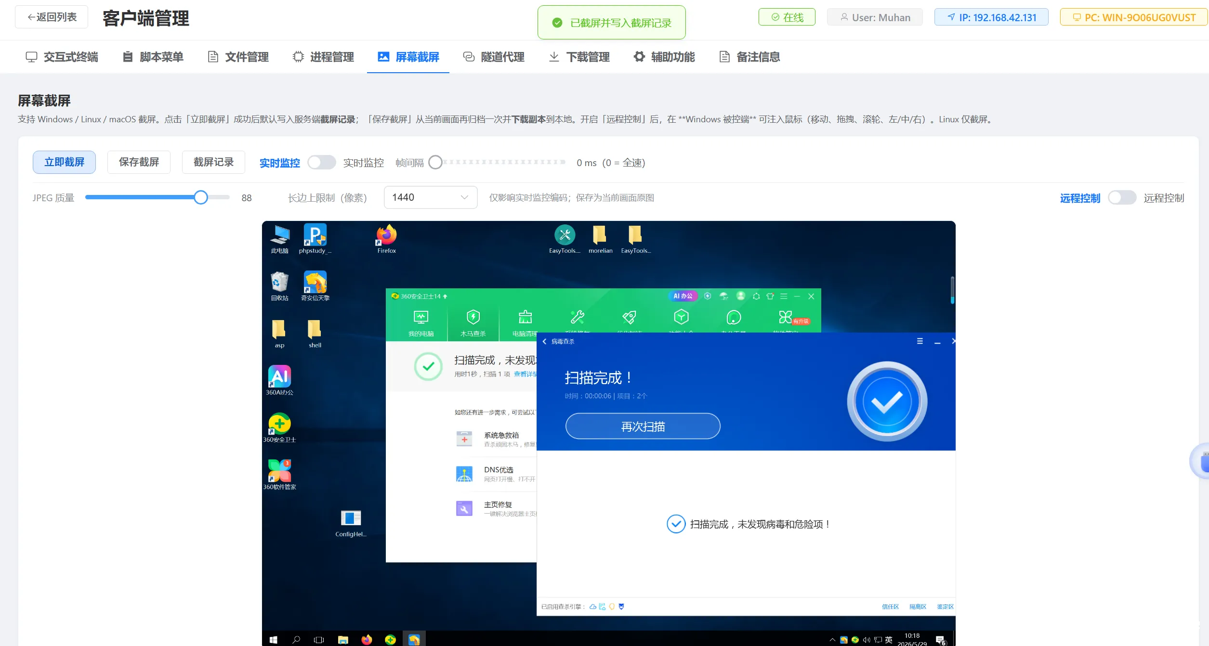Viewport: 1209px width, 646px height.
Task: Open the 脚本菜单 tab
Action: click(x=153, y=57)
